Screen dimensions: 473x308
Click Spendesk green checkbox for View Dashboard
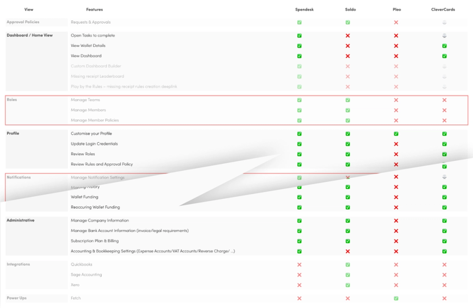pos(299,56)
